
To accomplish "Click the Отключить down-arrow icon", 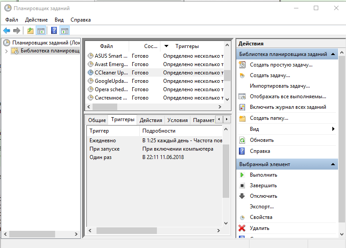I will [242, 196].
